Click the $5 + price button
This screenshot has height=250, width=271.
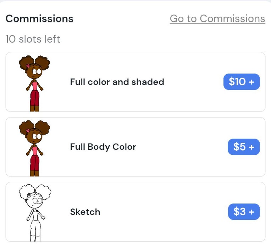[244, 147]
